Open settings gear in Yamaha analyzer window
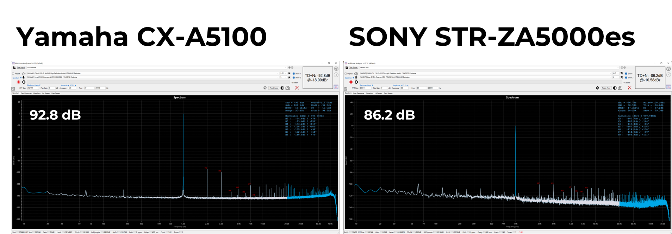 point(336,69)
